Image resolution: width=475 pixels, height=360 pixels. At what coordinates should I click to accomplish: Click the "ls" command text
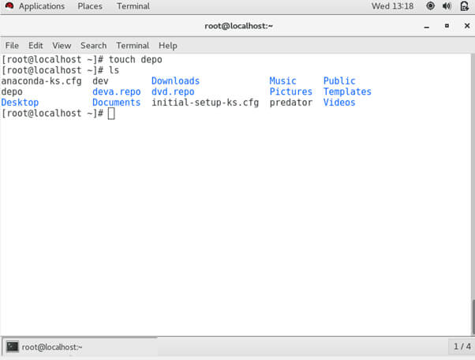tap(114, 70)
